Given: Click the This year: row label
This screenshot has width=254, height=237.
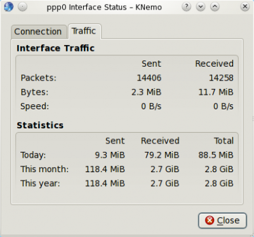Looking at the screenshot, I should (x=40, y=184).
